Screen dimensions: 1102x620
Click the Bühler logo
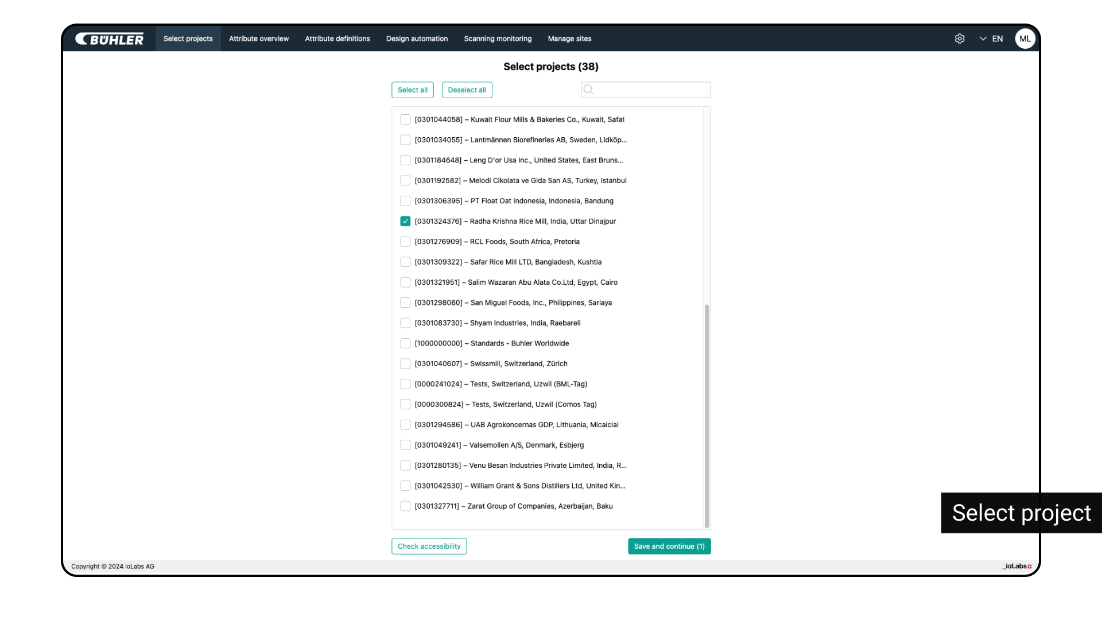[x=110, y=39]
